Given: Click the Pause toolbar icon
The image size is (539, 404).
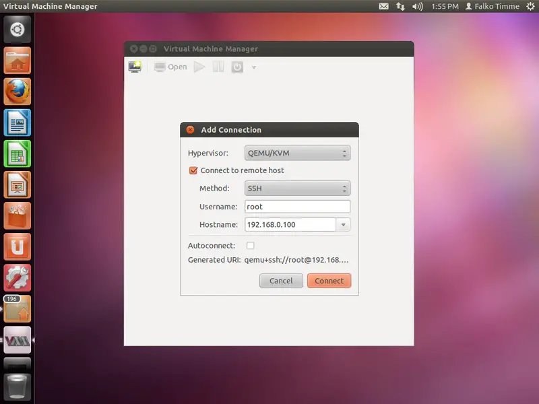Looking at the screenshot, I should (x=218, y=67).
